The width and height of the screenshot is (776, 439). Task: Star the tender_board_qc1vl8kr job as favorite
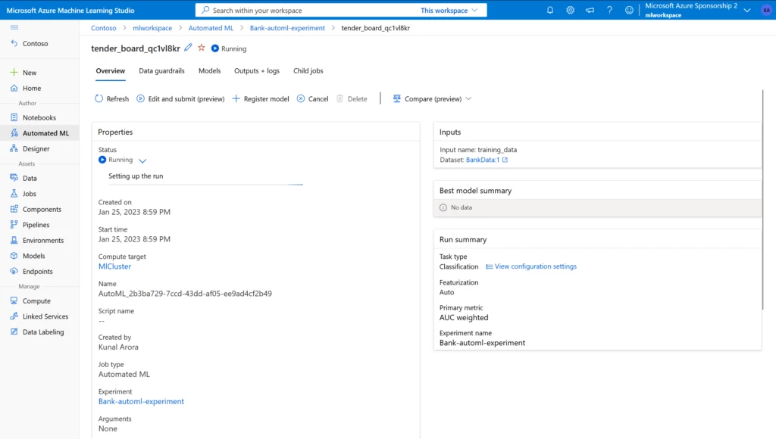pyautogui.click(x=200, y=47)
